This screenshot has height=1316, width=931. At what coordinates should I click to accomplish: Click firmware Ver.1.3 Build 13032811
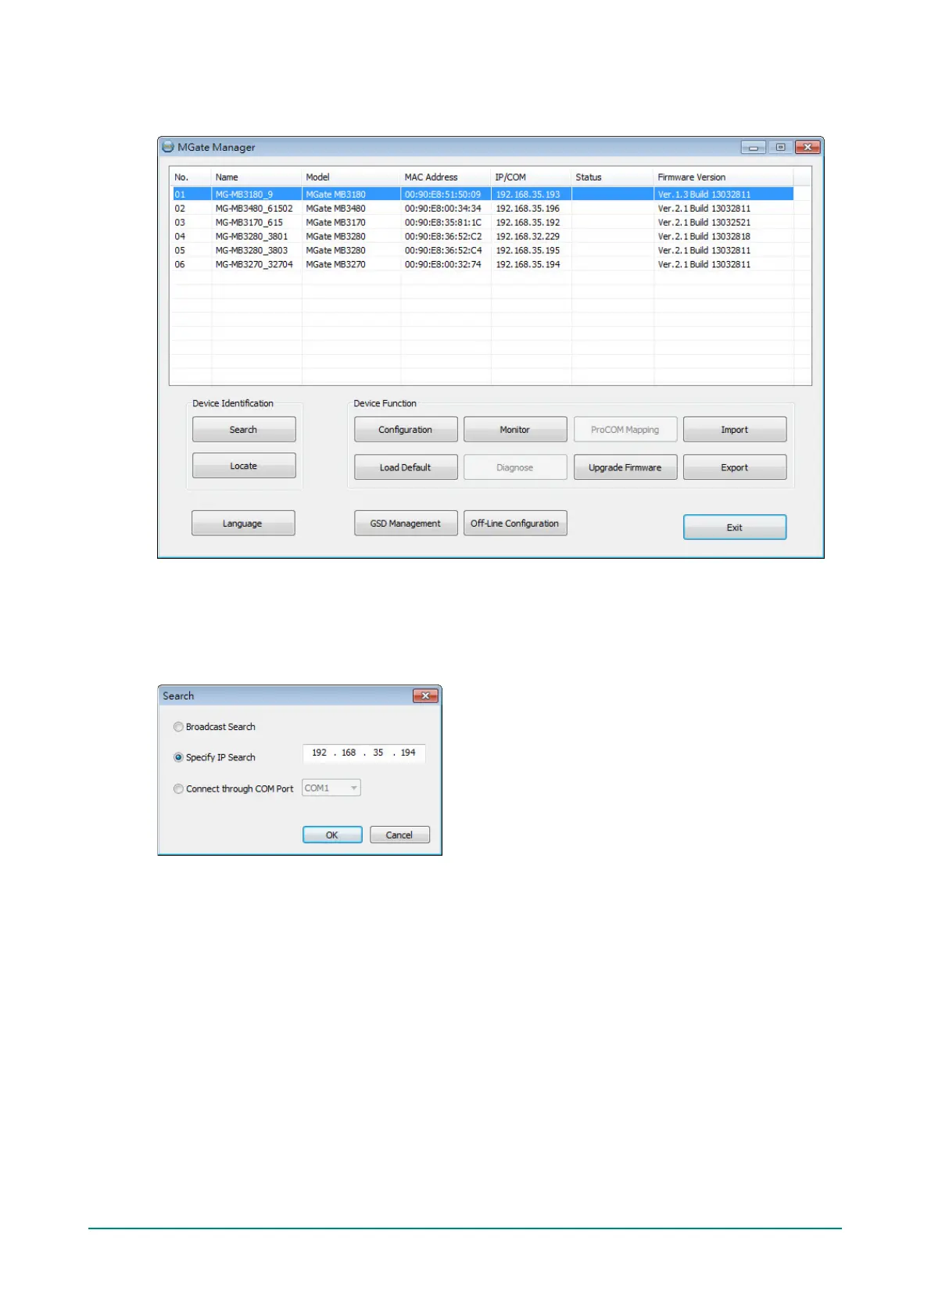(704, 195)
